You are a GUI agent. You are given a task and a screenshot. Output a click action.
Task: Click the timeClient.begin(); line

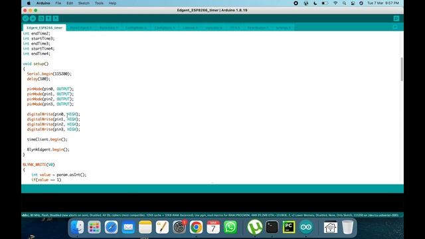(x=47, y=139)
